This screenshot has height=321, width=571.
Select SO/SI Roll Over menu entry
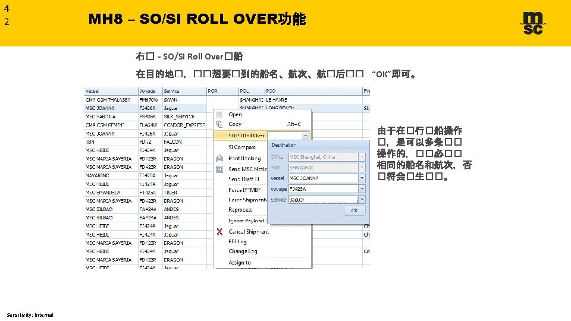[x=246, y=136]
